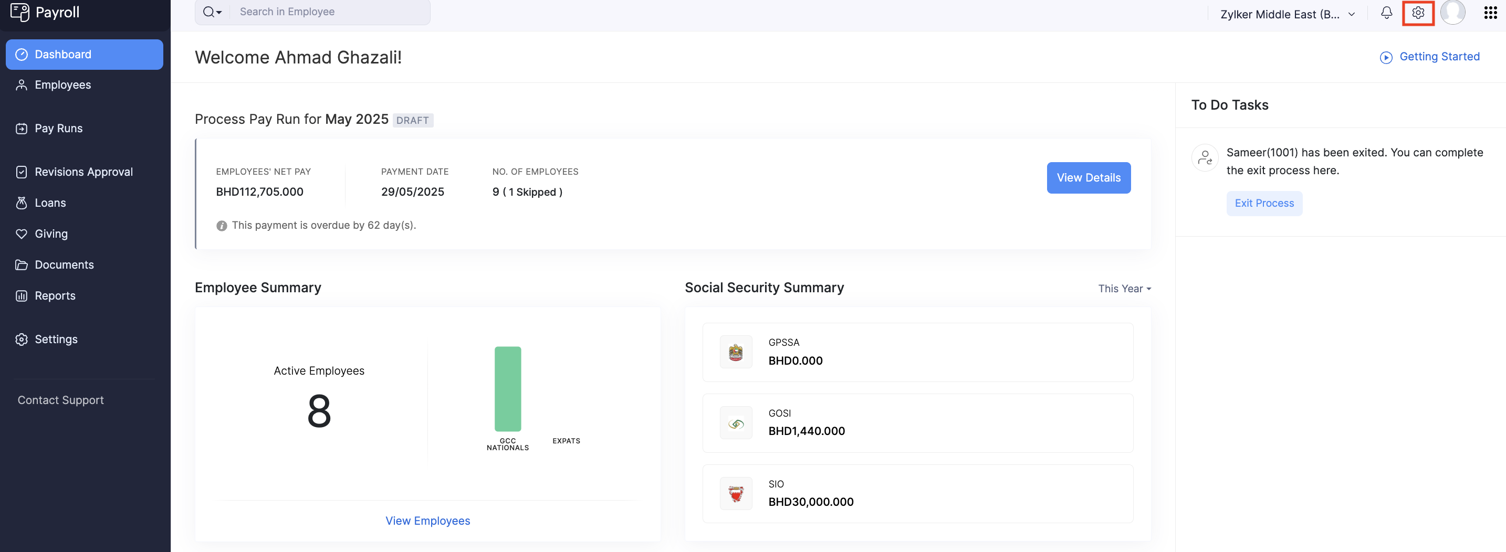
Task: Click the overdue payment info icon
Action: (222, 226)
